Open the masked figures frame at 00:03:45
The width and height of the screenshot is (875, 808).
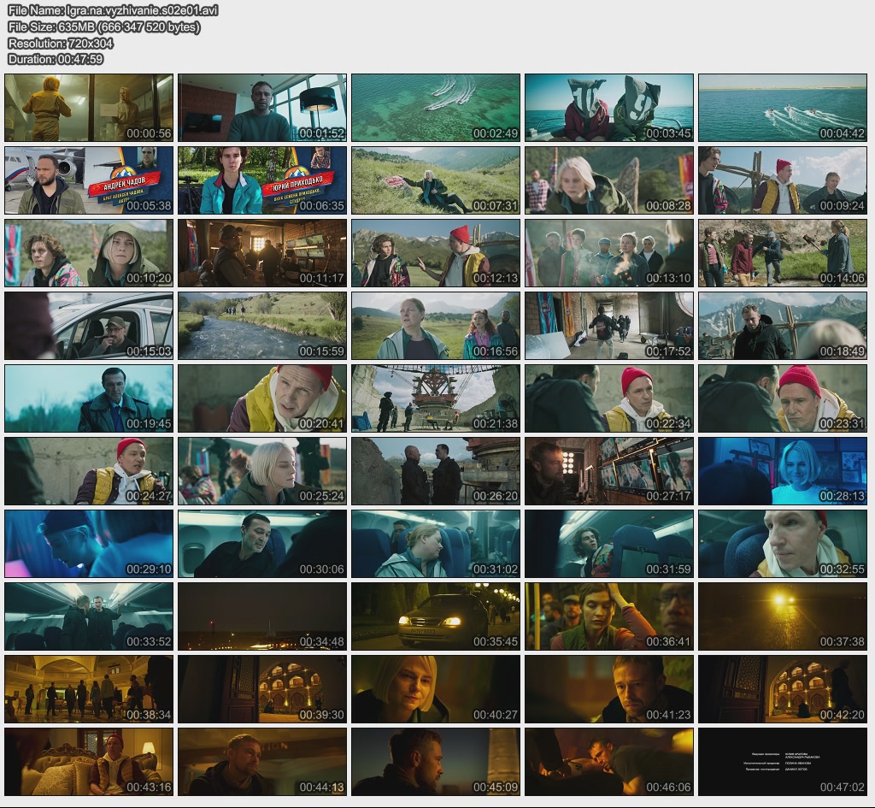pyautogui.click(x=609, y=108)
